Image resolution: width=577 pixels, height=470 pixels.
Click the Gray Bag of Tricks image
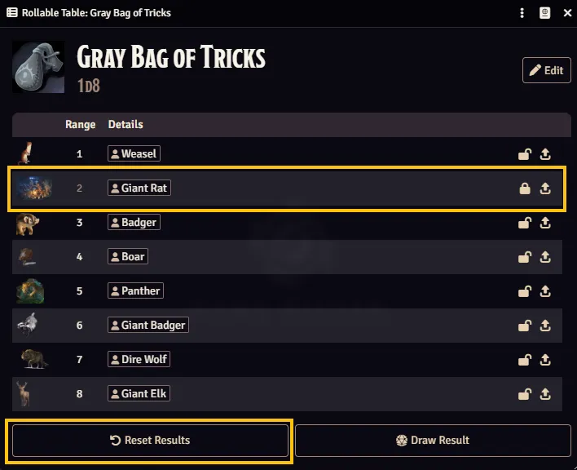[x=38, y=67]
